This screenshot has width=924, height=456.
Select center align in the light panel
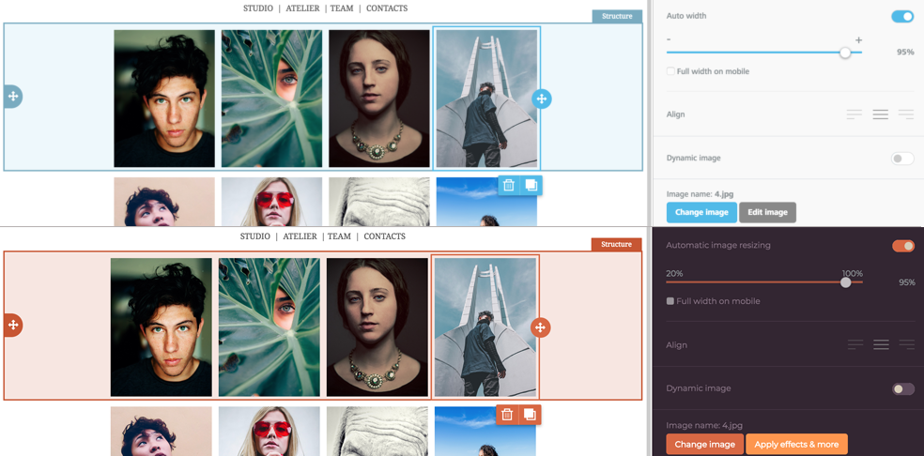pos(880,114)
